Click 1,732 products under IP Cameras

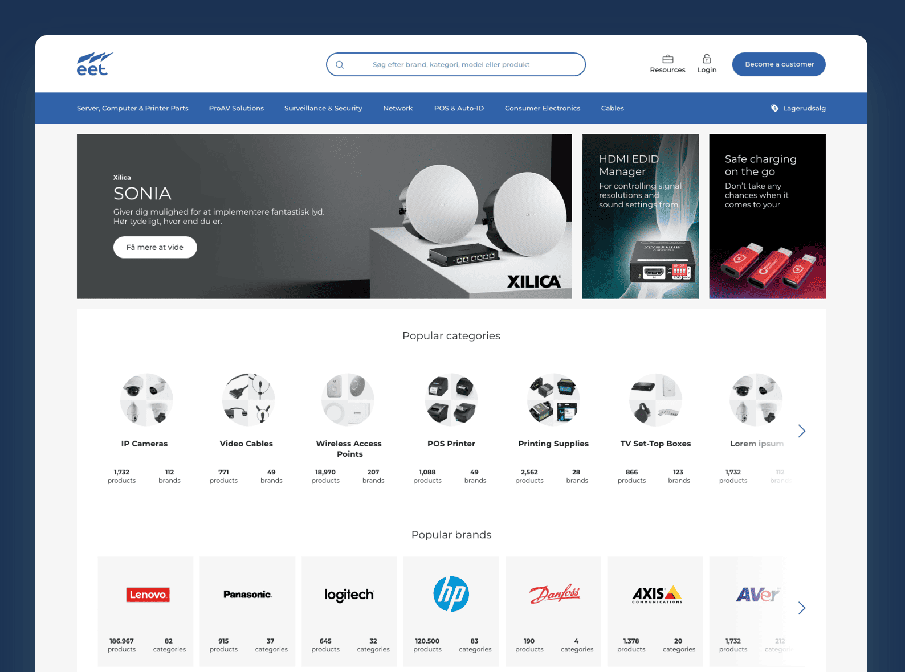122,476
